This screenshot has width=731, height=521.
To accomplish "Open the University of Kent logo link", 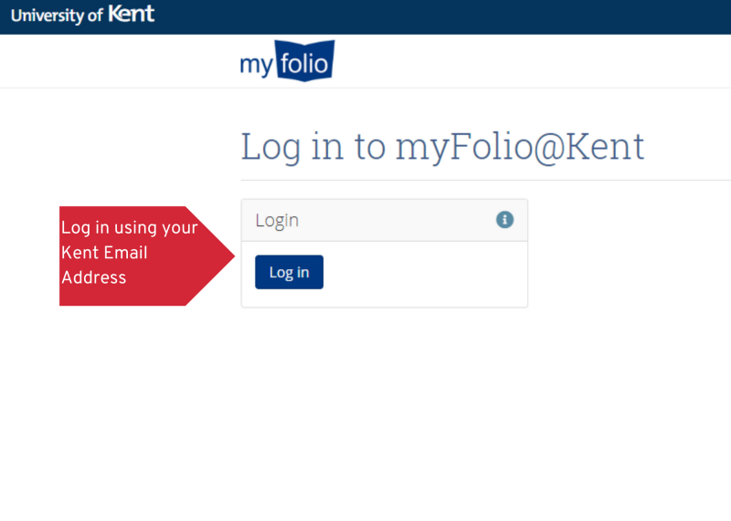I will point(82,15).
